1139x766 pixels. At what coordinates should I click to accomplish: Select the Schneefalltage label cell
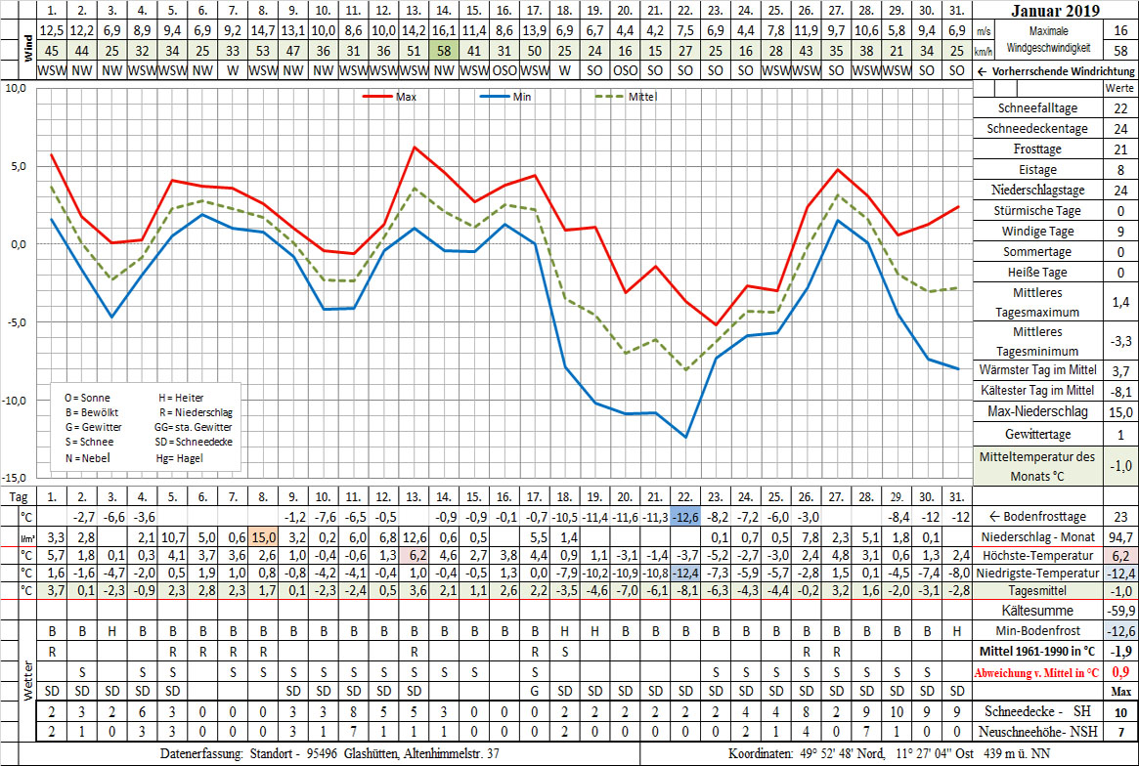(x=1038, y=108)
